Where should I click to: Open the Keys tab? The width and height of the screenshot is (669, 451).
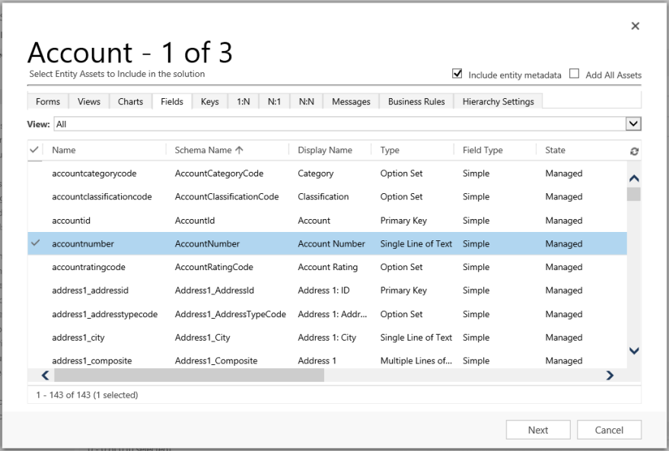tap(210, 100)
